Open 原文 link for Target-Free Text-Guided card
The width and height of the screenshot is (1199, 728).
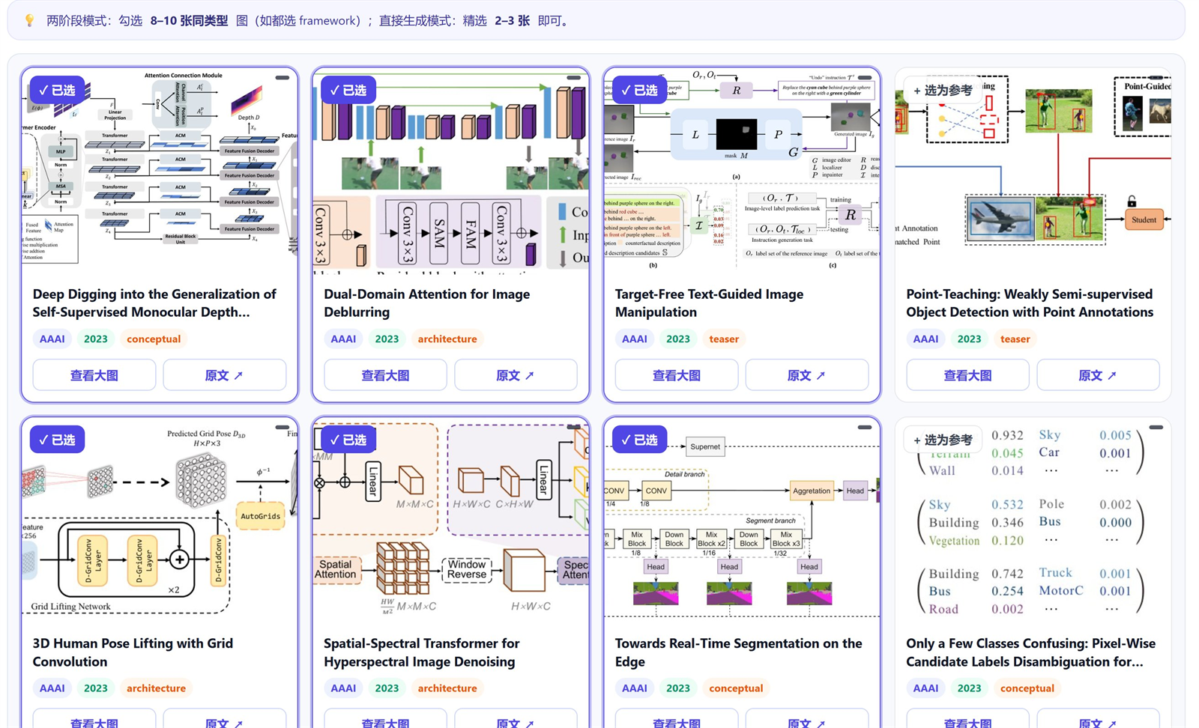(806, 375)
